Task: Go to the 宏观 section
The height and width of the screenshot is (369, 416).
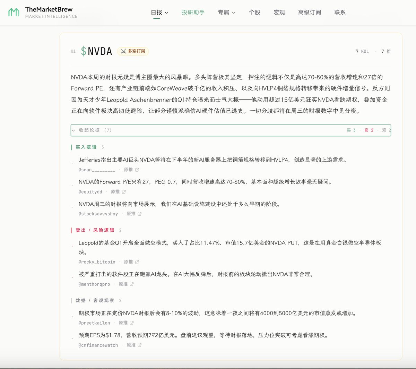Action: [279, 12]
